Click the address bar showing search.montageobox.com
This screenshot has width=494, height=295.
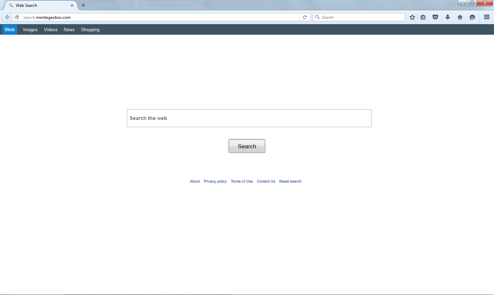click(160, 17)
